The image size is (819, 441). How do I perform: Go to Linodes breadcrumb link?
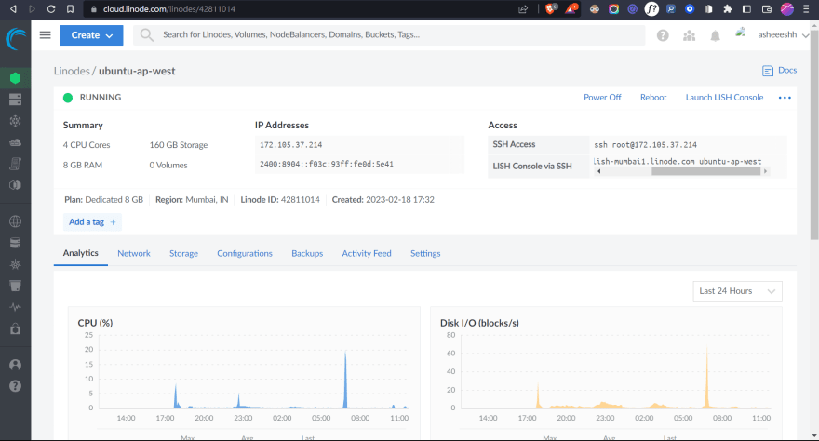point(72,71)
